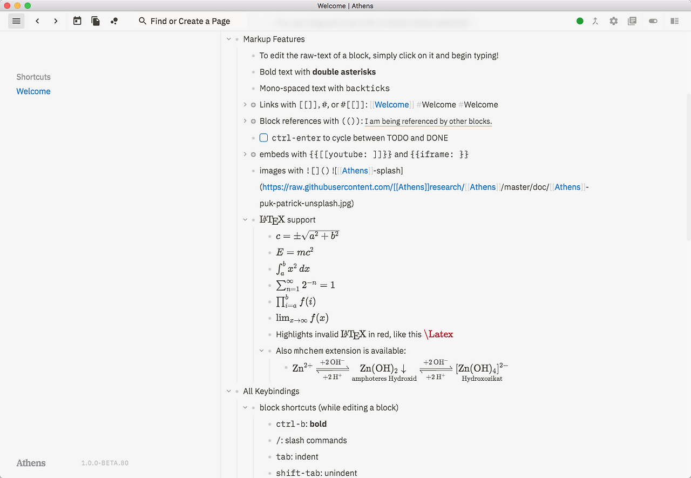
Task: Collapse the All Keybindings block
Action: click(x=229, y=391)
